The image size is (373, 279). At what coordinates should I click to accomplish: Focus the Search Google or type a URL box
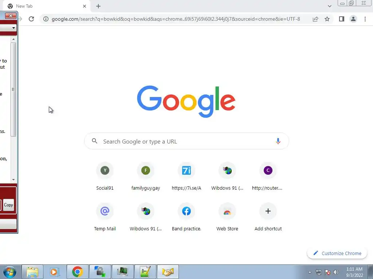[x=187, y=141]
